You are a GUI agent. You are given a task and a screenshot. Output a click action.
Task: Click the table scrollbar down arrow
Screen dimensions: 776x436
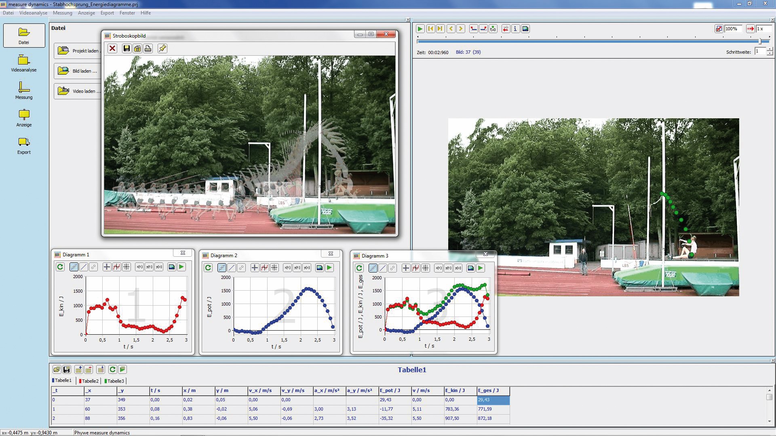[770, 421]
